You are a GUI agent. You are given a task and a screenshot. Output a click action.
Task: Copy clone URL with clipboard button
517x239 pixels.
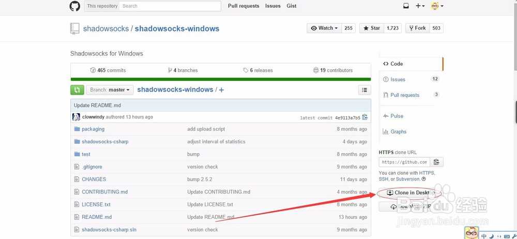[x=436, y=162]
